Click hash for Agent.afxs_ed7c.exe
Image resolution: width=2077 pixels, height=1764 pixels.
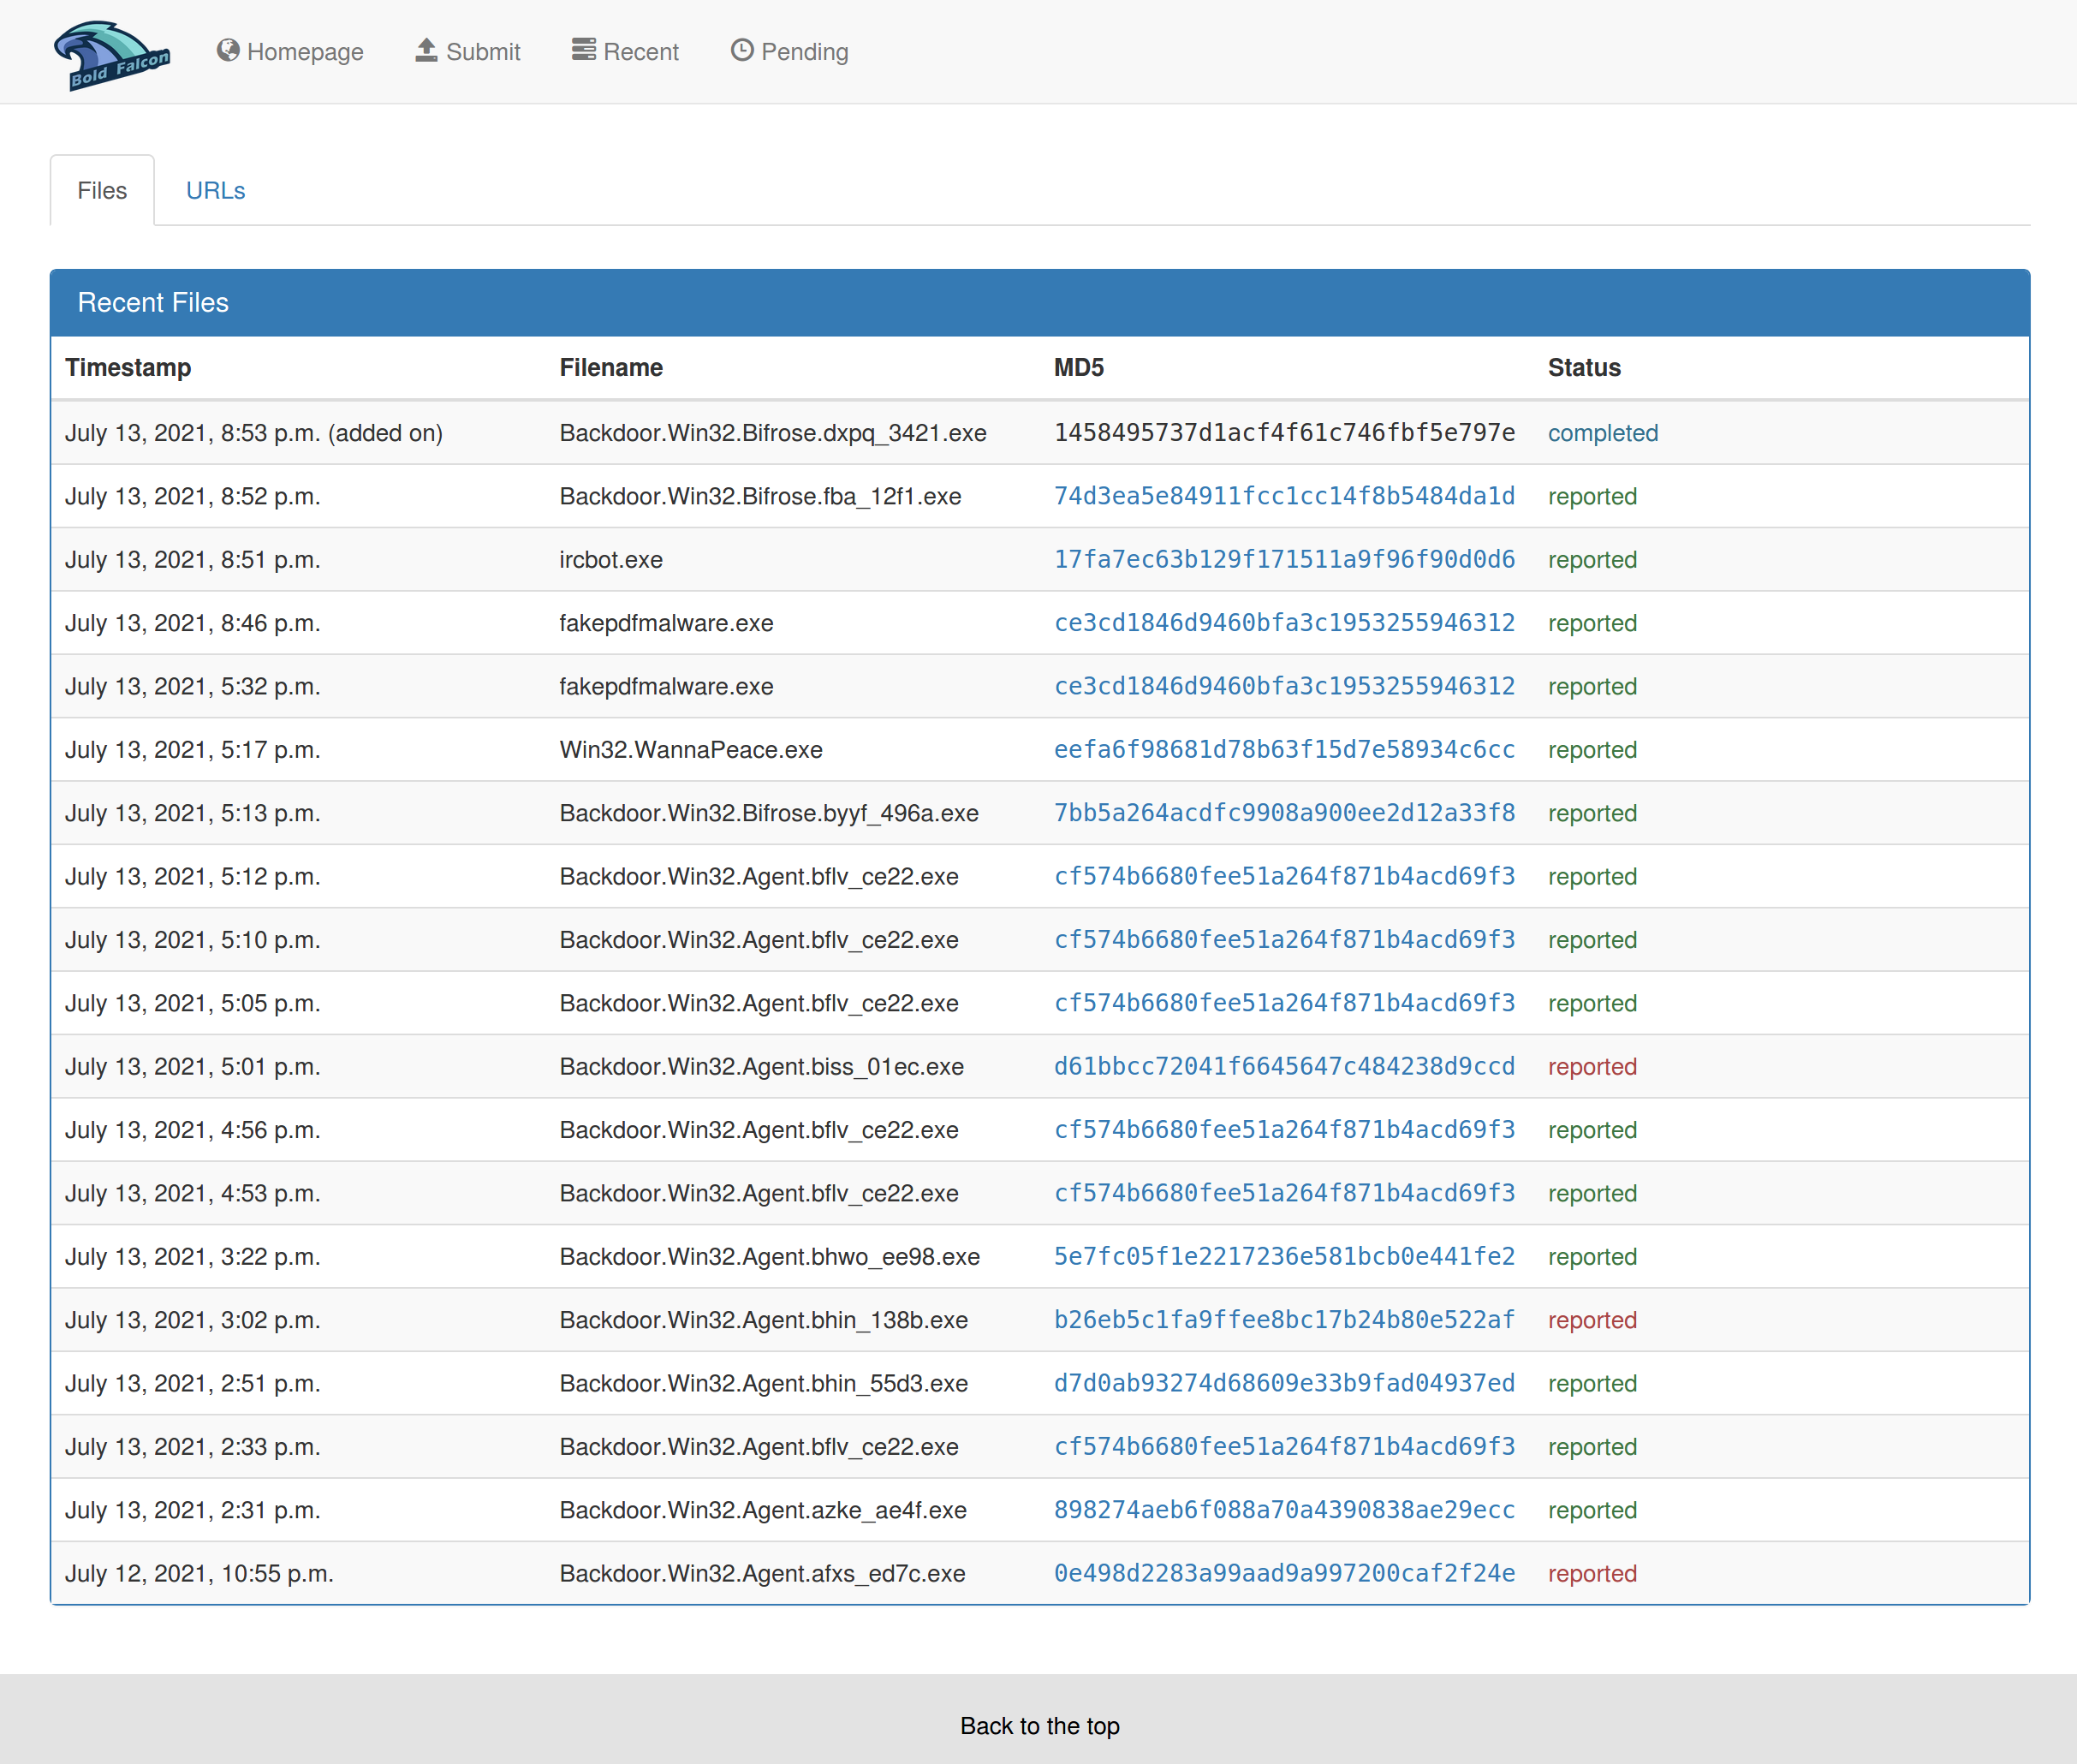pyautogui.click(x=1283, y=1573)
